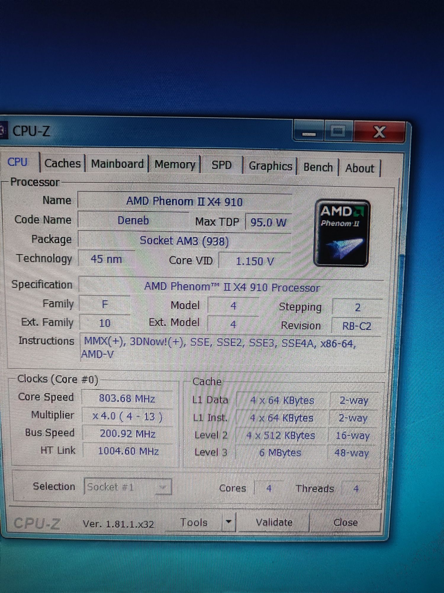Click the Cores count value
This screenshot has height=593, width=444.
point(269,488)
